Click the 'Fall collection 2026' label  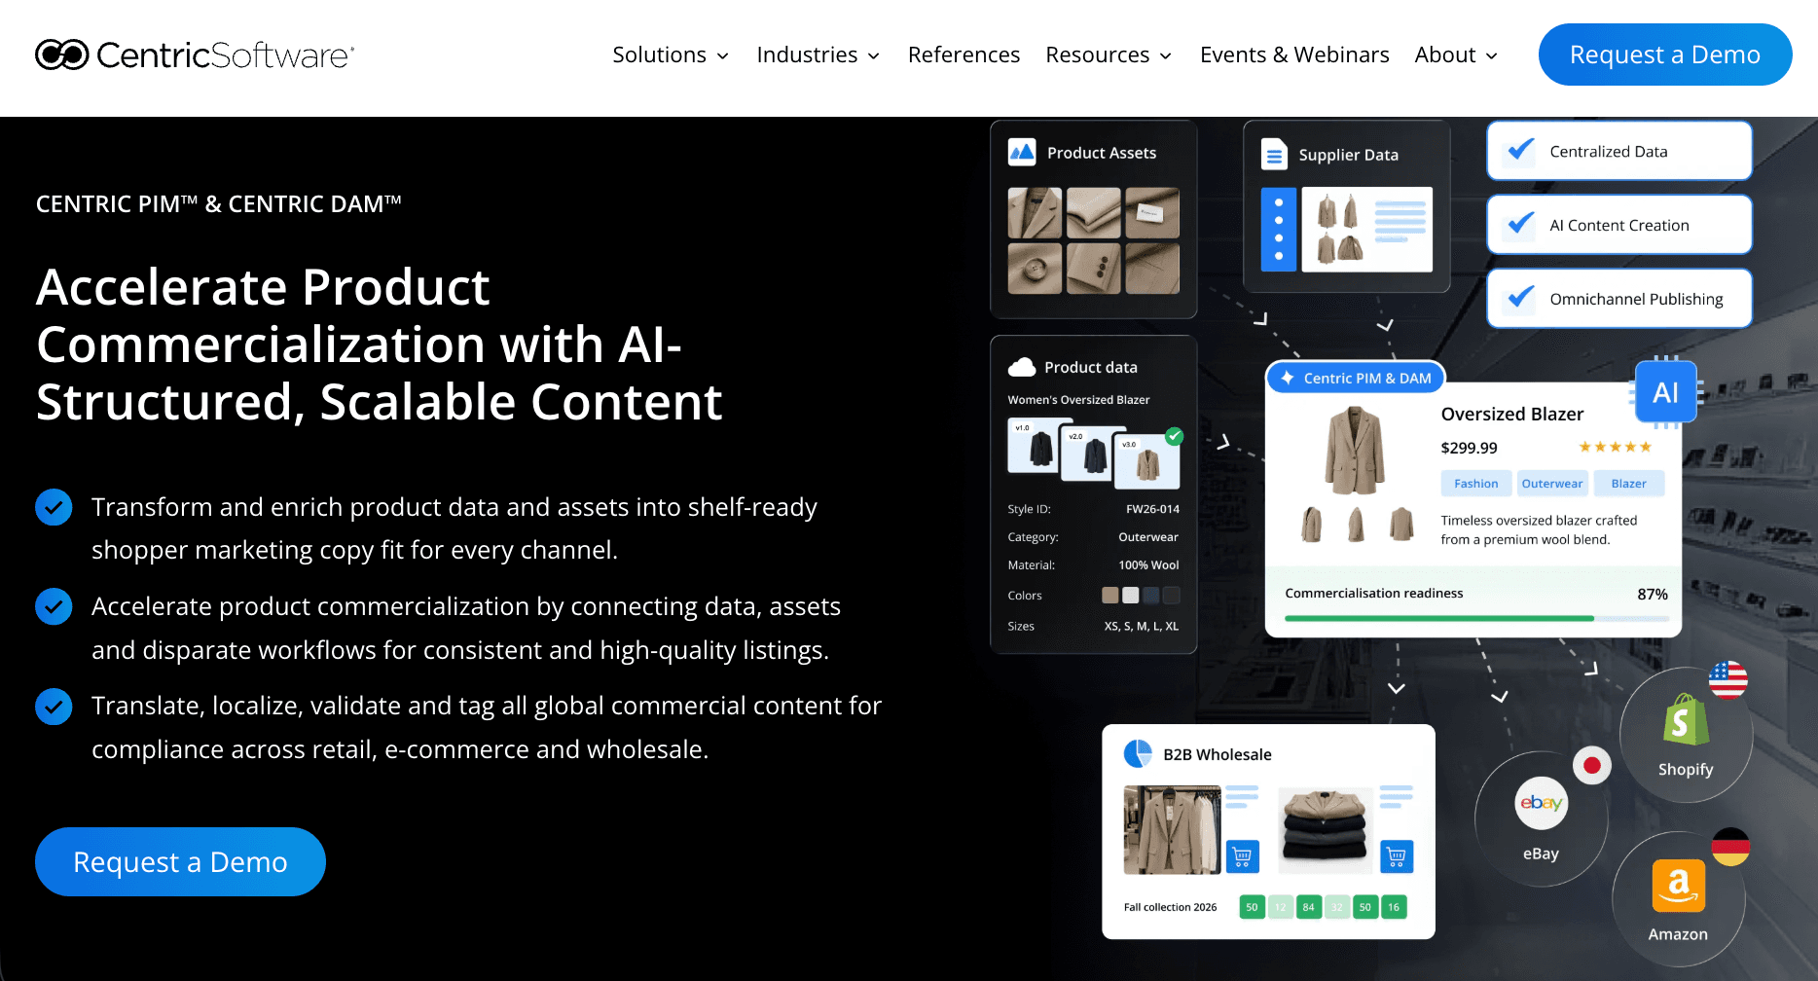point(1170,907)
